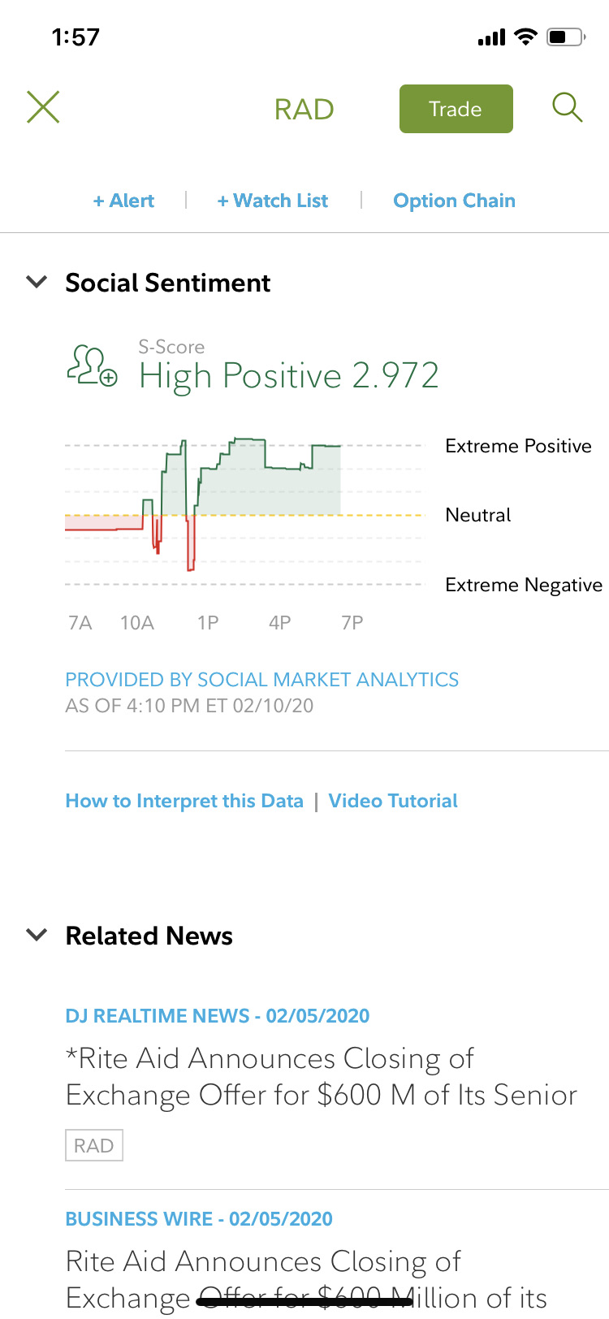Tap the Wi-Fi status icon
Screen dimensions: 609x1319
[x=526, y=37]
